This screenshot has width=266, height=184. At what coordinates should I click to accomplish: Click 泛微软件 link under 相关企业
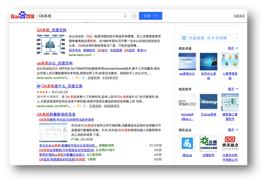[x=209, y=156]
